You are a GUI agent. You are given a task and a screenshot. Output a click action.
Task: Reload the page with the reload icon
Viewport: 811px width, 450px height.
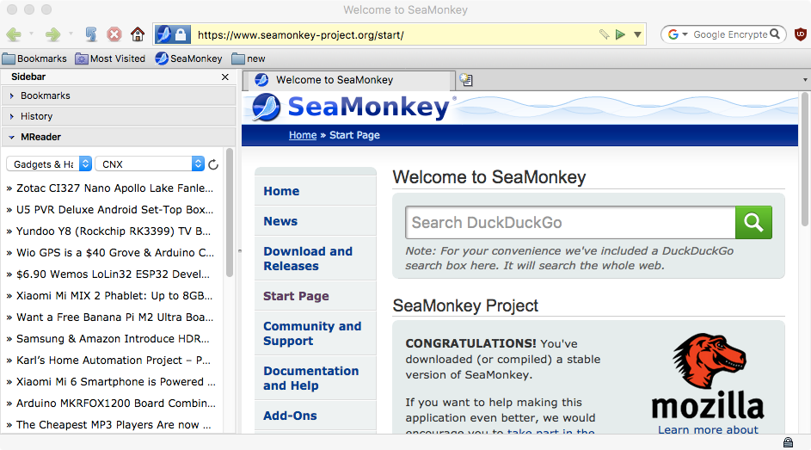pos(91,34)
